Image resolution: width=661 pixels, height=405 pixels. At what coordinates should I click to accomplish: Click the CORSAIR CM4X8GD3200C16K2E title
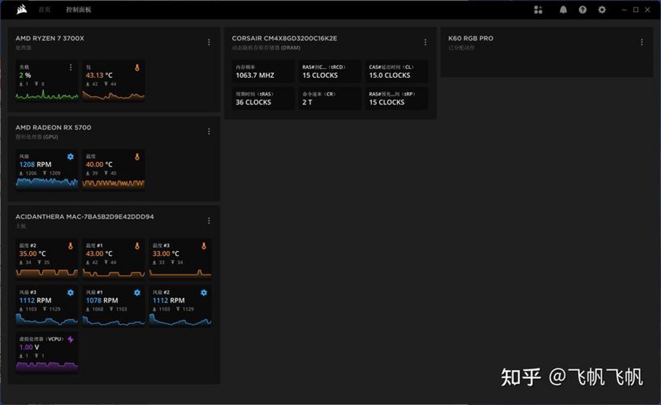tap(284, 38)
